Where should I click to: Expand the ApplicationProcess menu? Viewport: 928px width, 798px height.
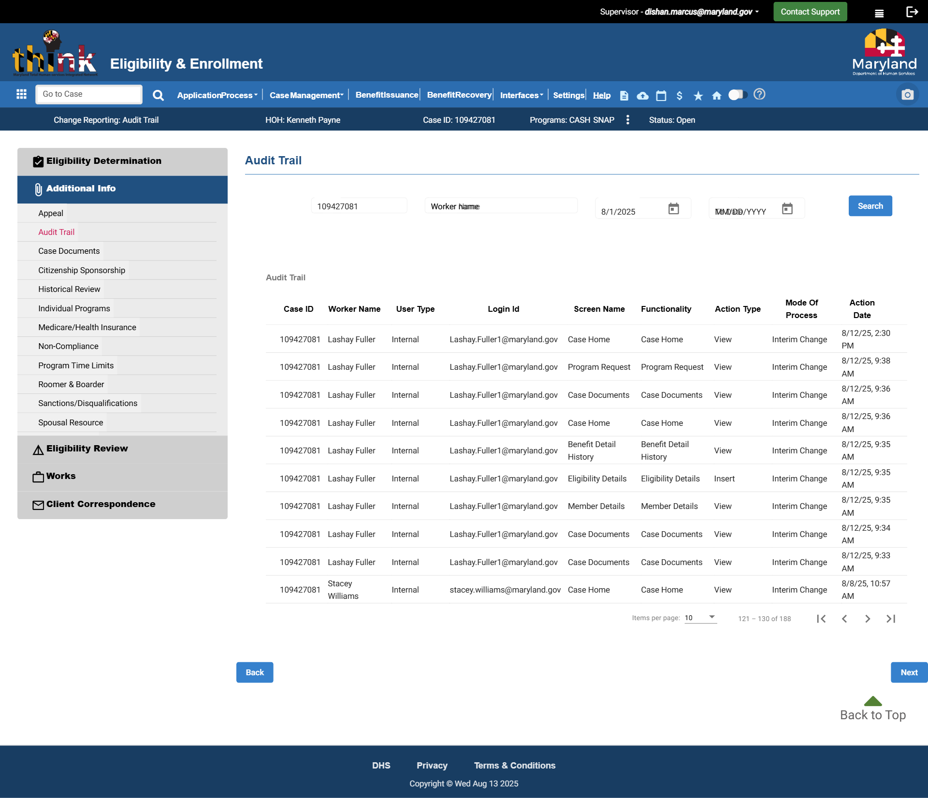(x=217, y=95)
